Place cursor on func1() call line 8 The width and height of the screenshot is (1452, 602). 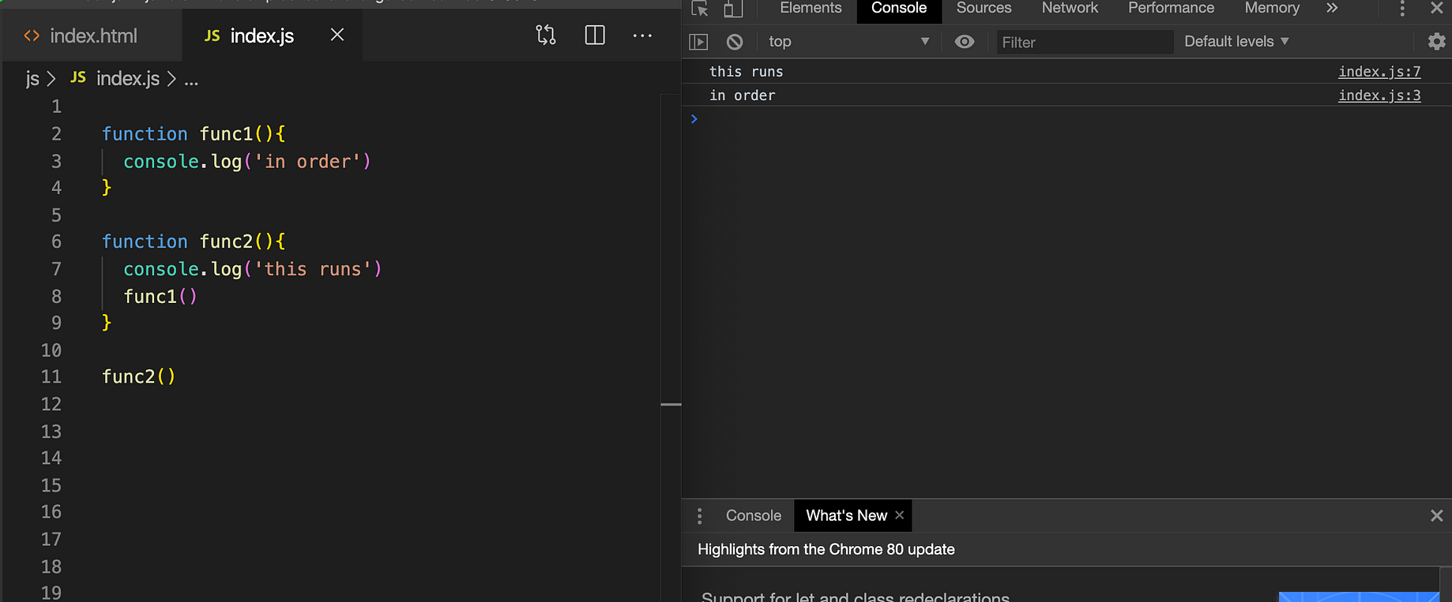(160, 297)
